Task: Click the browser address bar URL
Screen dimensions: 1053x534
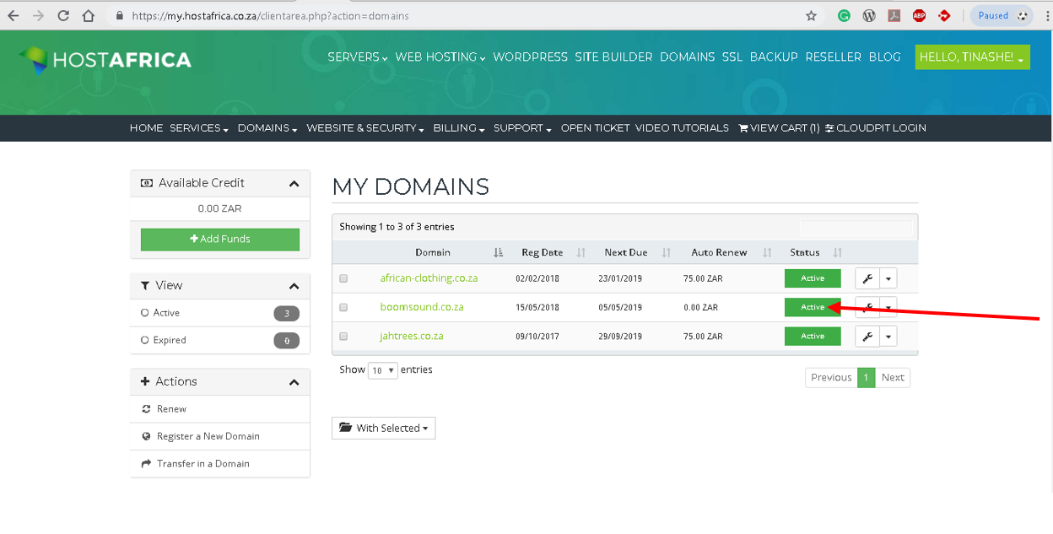Action: coord(271,15)
